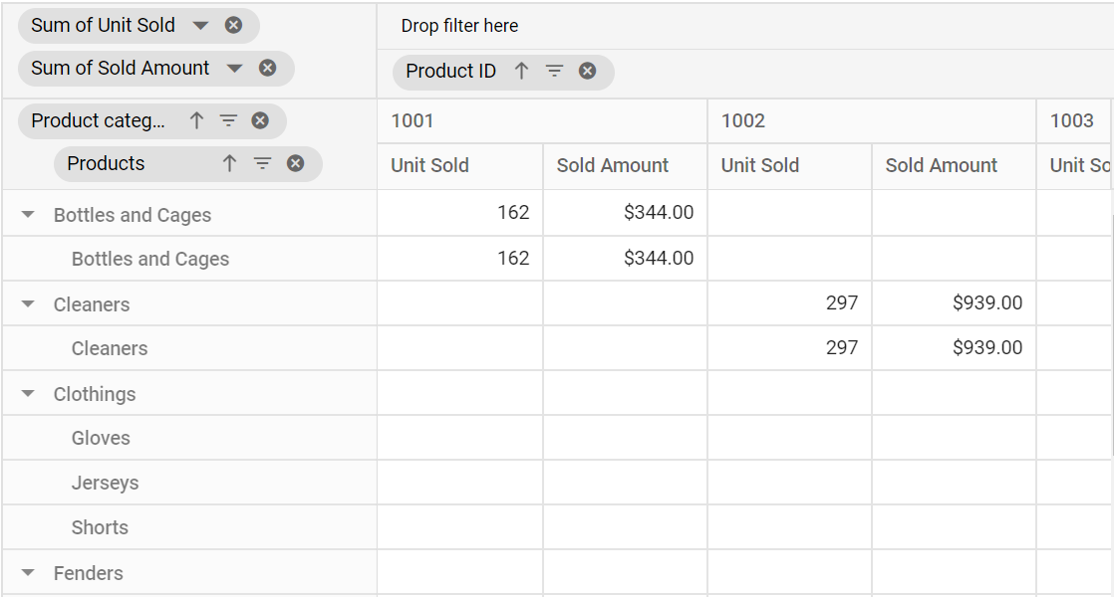This screenshot has width=1114, height=597.
Task: Remove the Sum of Sold Amount field
Action: pos(268,68)
